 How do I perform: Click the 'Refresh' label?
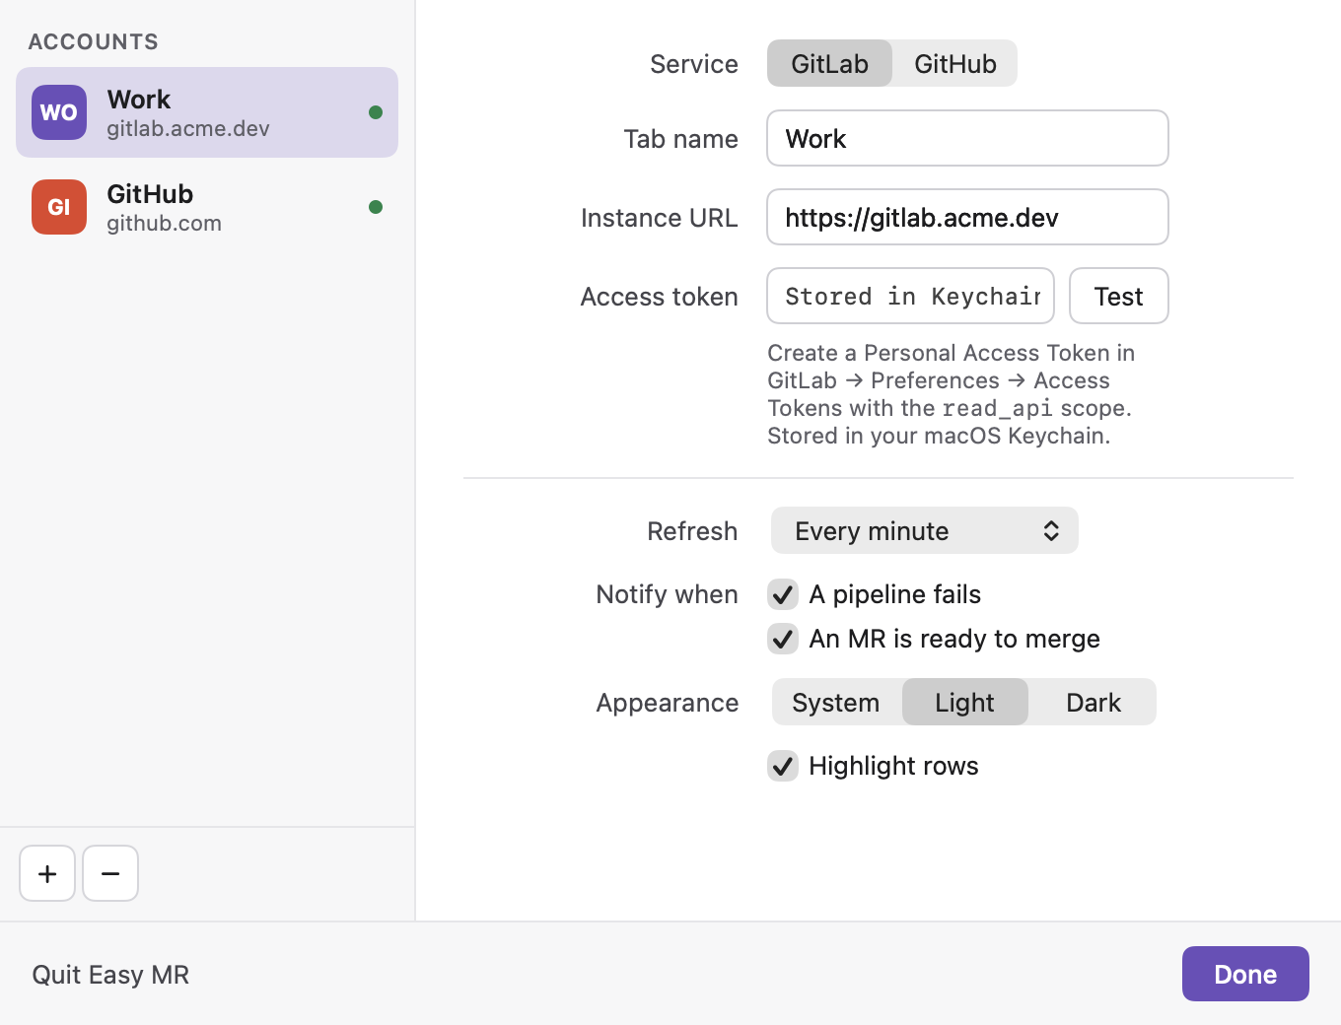click(x=692, y=531)
